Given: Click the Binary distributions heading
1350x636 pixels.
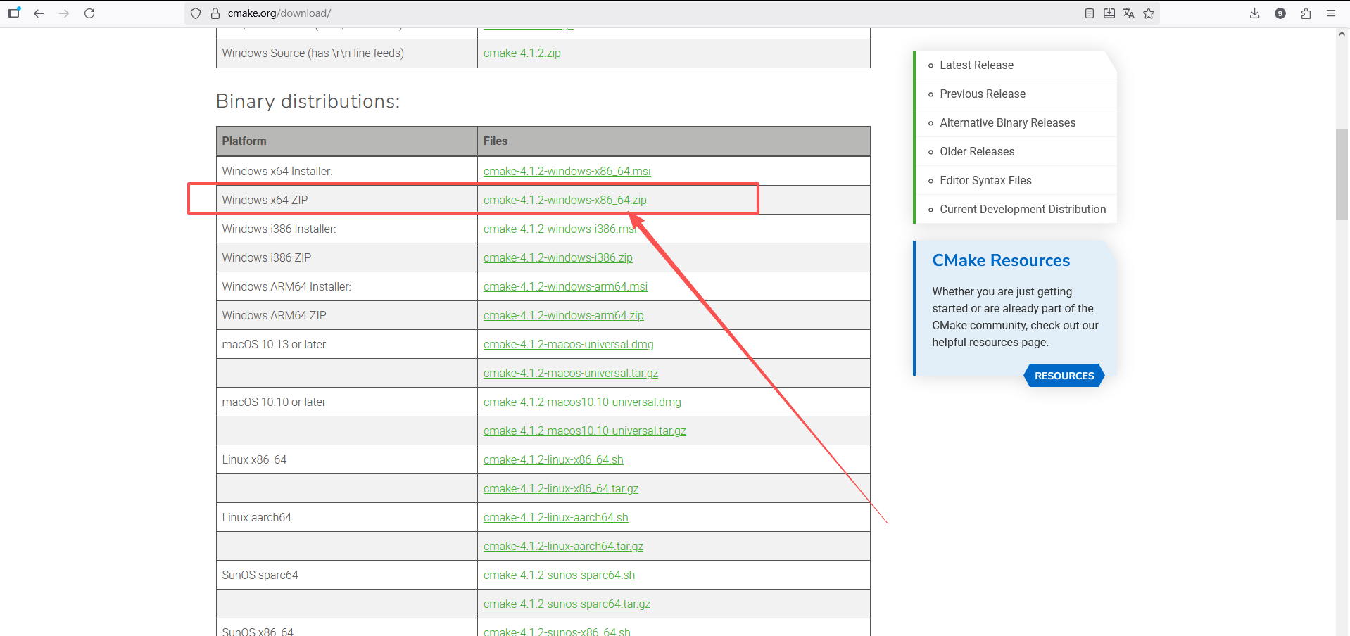Looking at the screenshot, I should tap(308, 101).
